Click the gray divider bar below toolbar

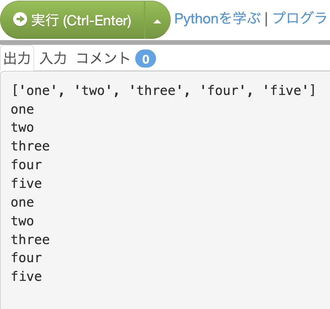(x=165, y=42)
